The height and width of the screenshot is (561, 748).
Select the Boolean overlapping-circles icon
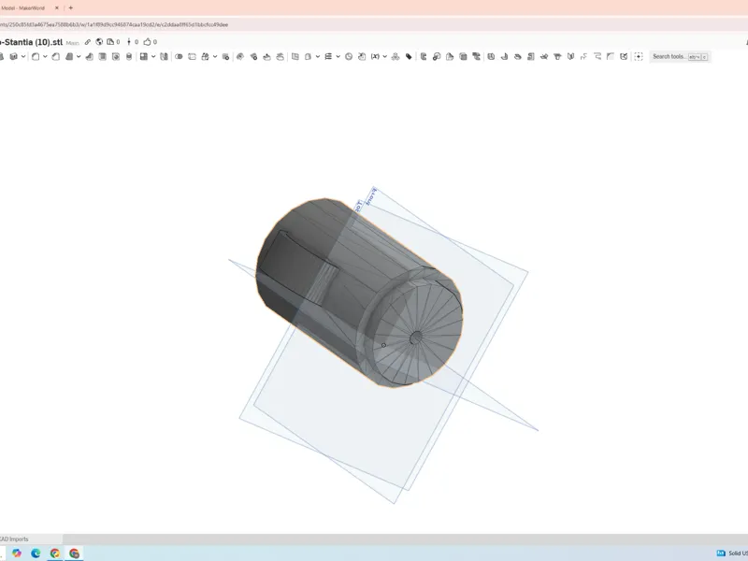pos(179,56)
